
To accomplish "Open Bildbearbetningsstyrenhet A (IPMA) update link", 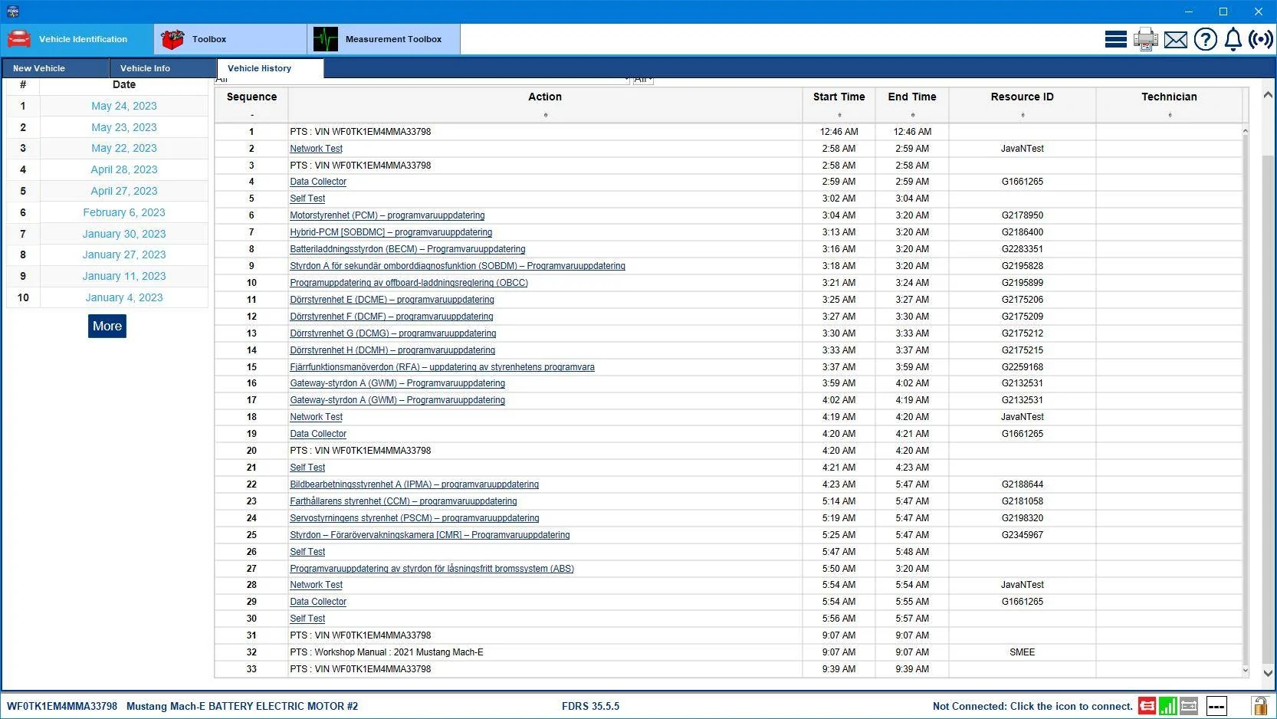I will click(414, 484).
